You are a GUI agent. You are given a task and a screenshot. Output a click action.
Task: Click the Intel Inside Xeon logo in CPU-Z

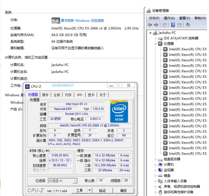(119, 111)
